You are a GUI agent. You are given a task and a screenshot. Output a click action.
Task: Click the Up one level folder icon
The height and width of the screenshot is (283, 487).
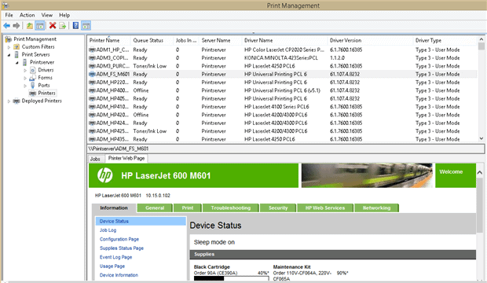click(30, 25)
